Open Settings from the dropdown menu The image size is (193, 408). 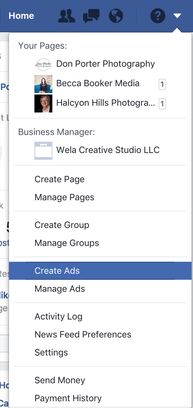point(51,352)
